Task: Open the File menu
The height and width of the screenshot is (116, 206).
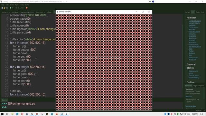Action: [x=3, y=5]
